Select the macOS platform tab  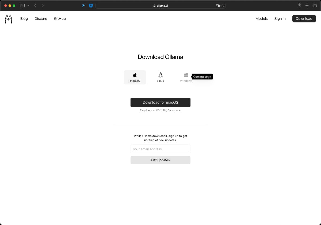coord(135,77)
